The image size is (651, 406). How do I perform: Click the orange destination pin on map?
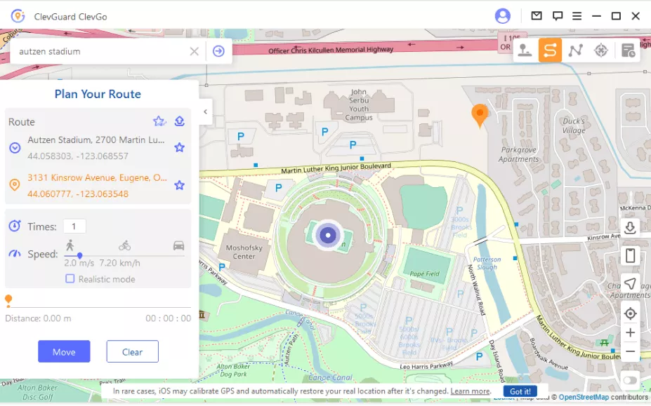pos(480,115)
